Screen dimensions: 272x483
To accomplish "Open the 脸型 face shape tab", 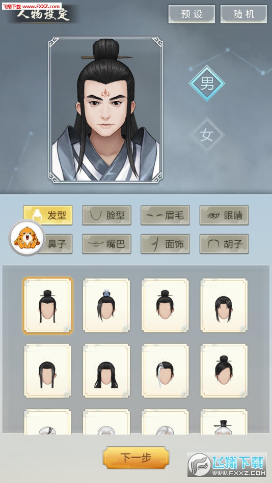I will (x=106, y=215).
